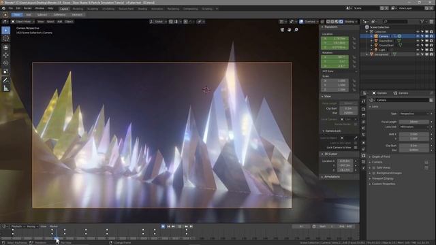
Task: Toggle selectable arrow for Ground End row
Action: click(x=422, y=41)
